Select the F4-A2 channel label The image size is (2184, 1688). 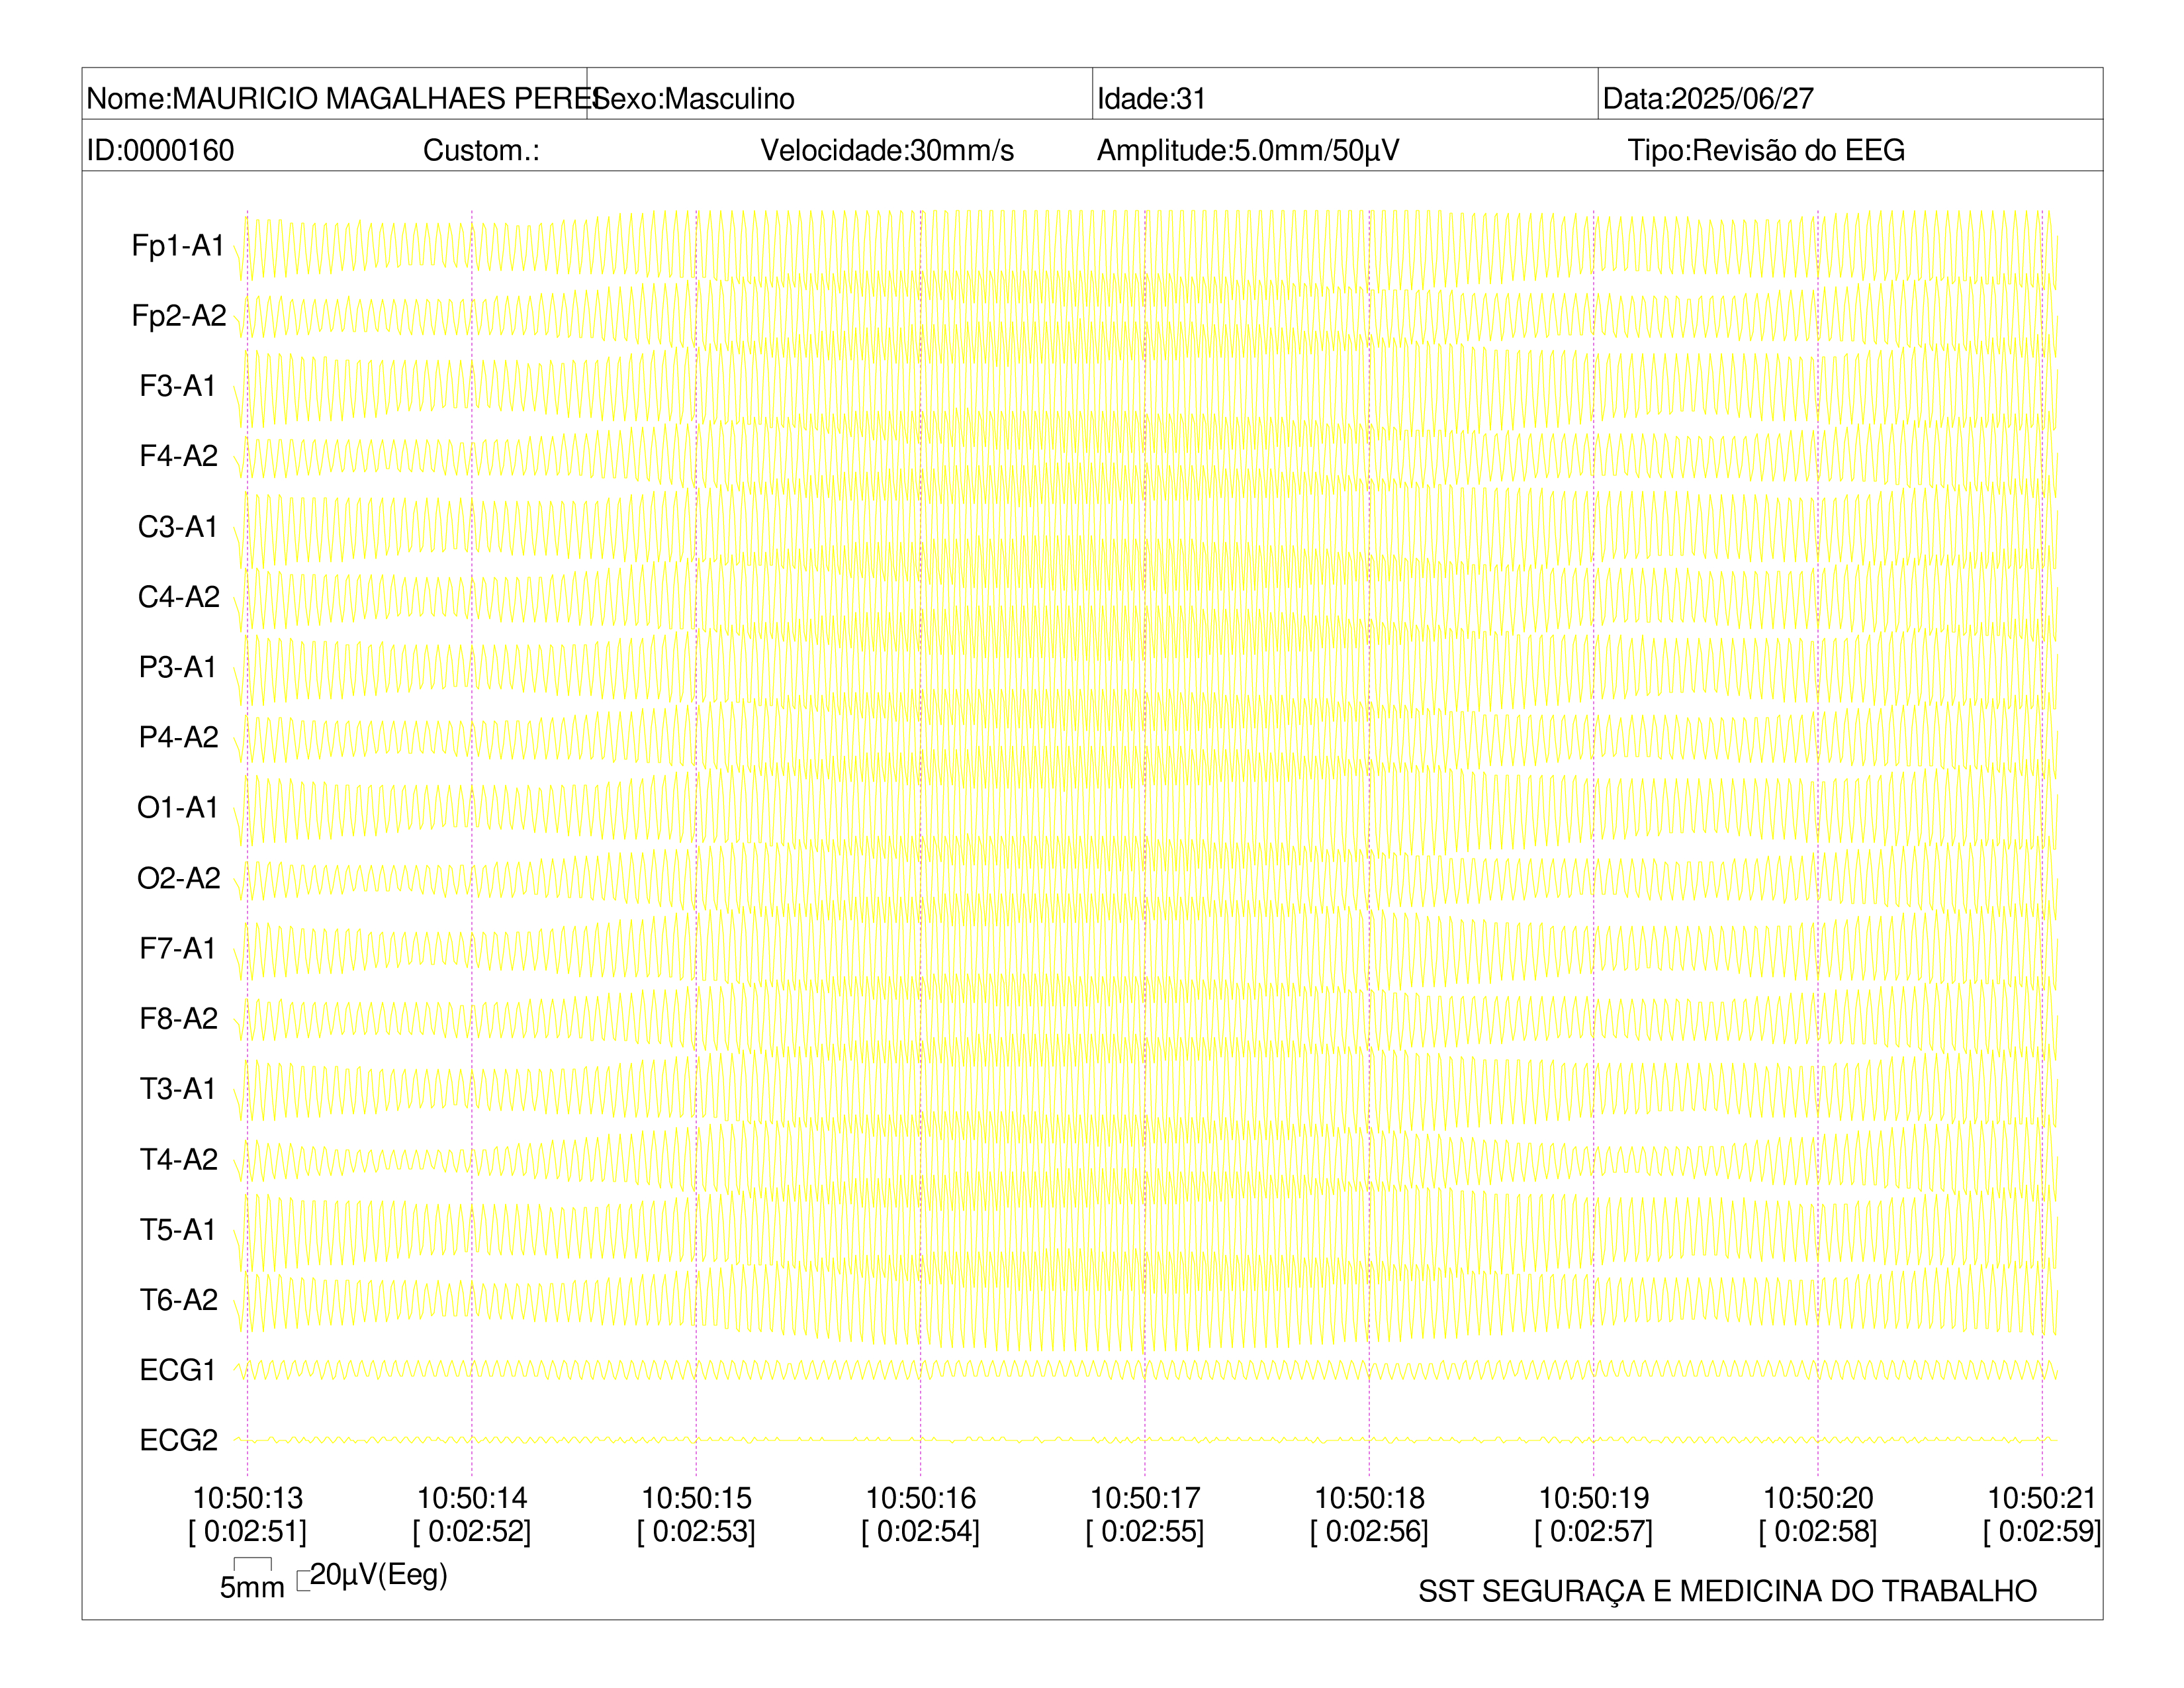[178, 456]
